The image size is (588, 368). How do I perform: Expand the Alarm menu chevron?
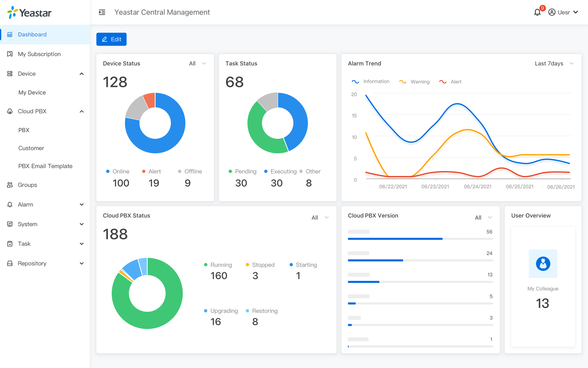tap(82, 205)
